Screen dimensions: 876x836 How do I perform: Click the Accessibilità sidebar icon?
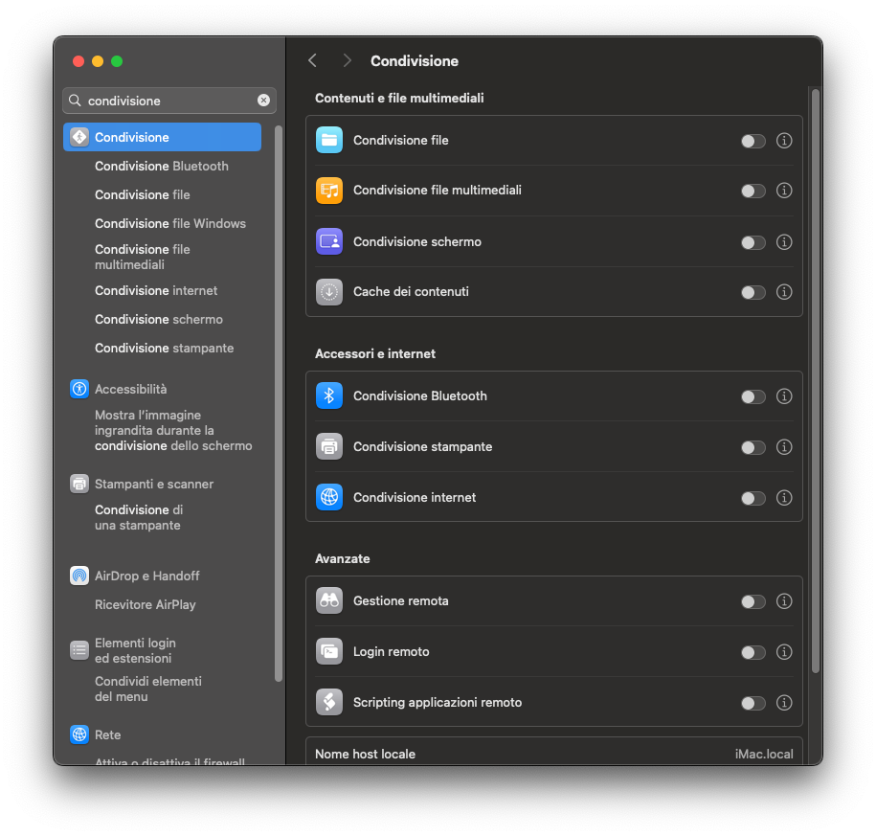pyautogui.click(x=79, y=389)
